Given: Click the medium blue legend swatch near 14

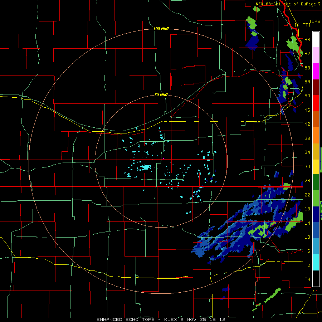Looking at the screenshot, I should tap(316, 230).
